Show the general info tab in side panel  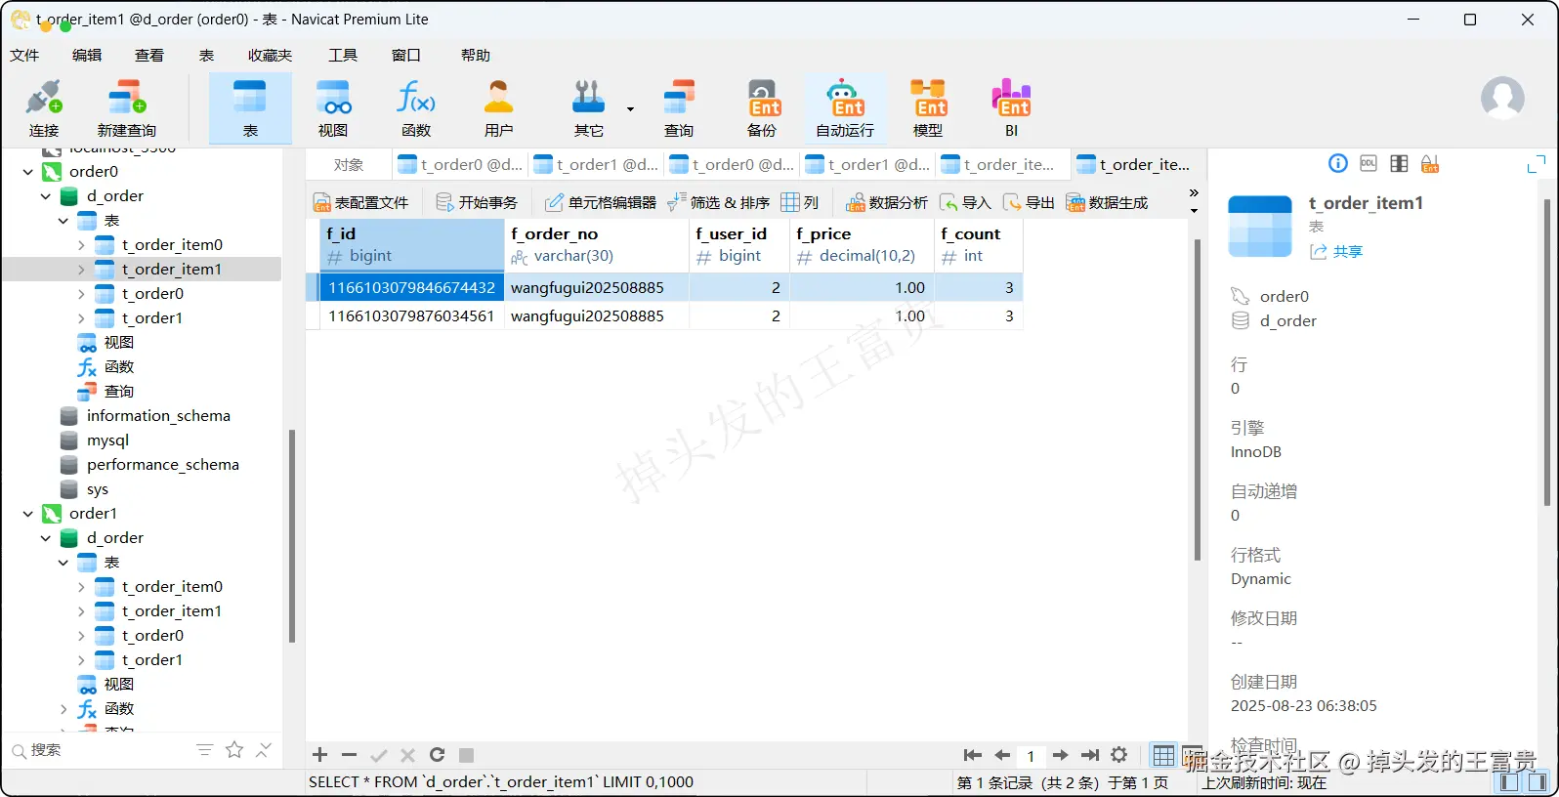click(x=1338, y=164)
